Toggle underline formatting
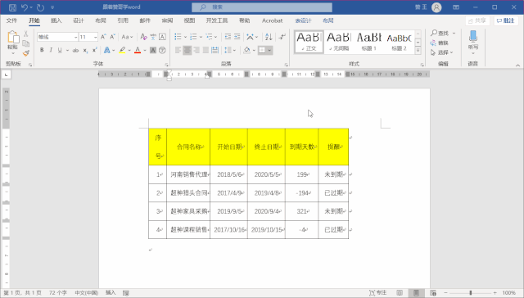 coord(60,51)
